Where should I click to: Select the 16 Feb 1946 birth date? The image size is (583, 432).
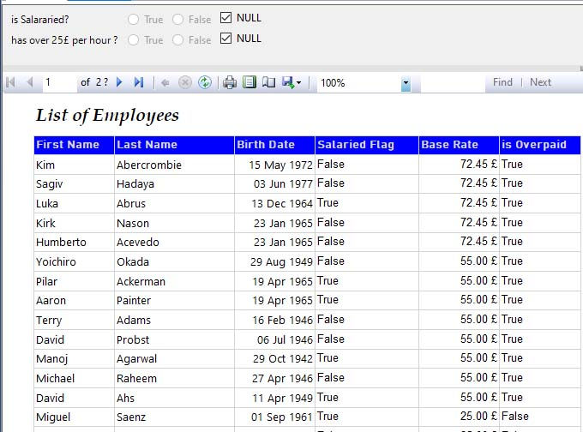coord(274,320)
